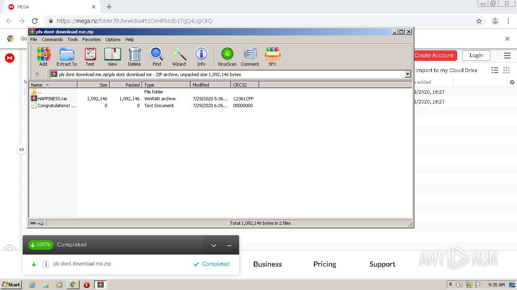Click the Delete trash can icon
This screenshot has height=290, width=517.
click(135, 56)
